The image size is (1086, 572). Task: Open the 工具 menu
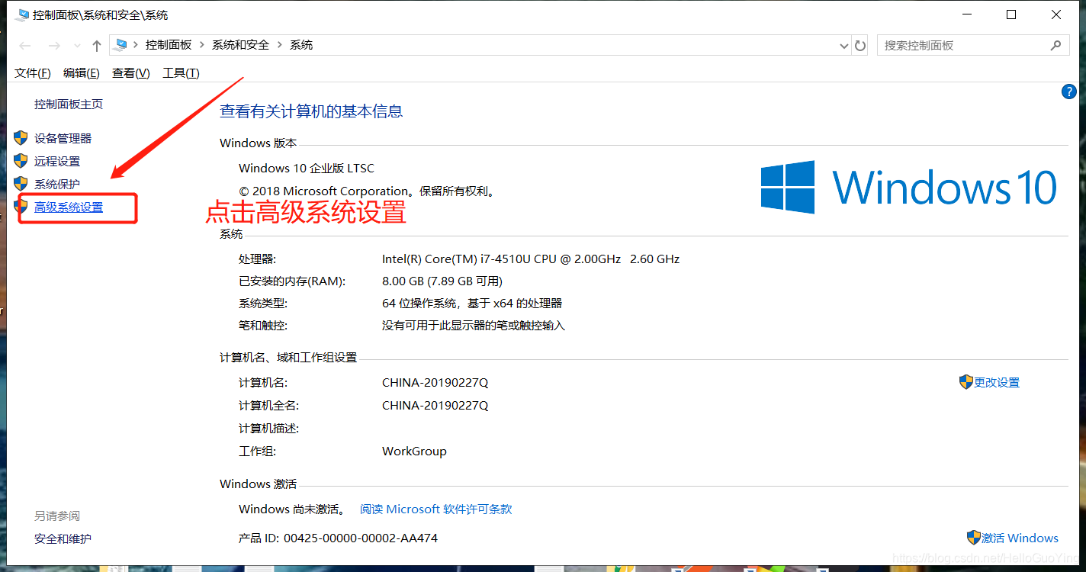pyautogui.click(x=181, y=72)
